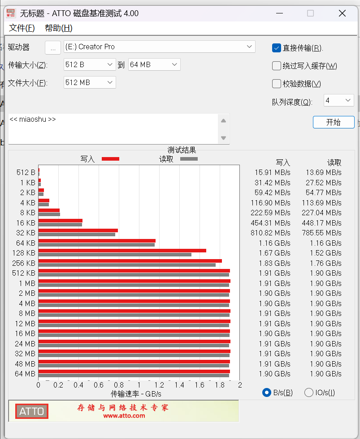This screenshot has width=360, height=439.
Task: Click the 454.31 MB/s write value
Action: tap(270, 223)
